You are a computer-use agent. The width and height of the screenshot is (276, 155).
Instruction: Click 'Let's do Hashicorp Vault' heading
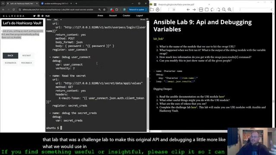(22, 23)
